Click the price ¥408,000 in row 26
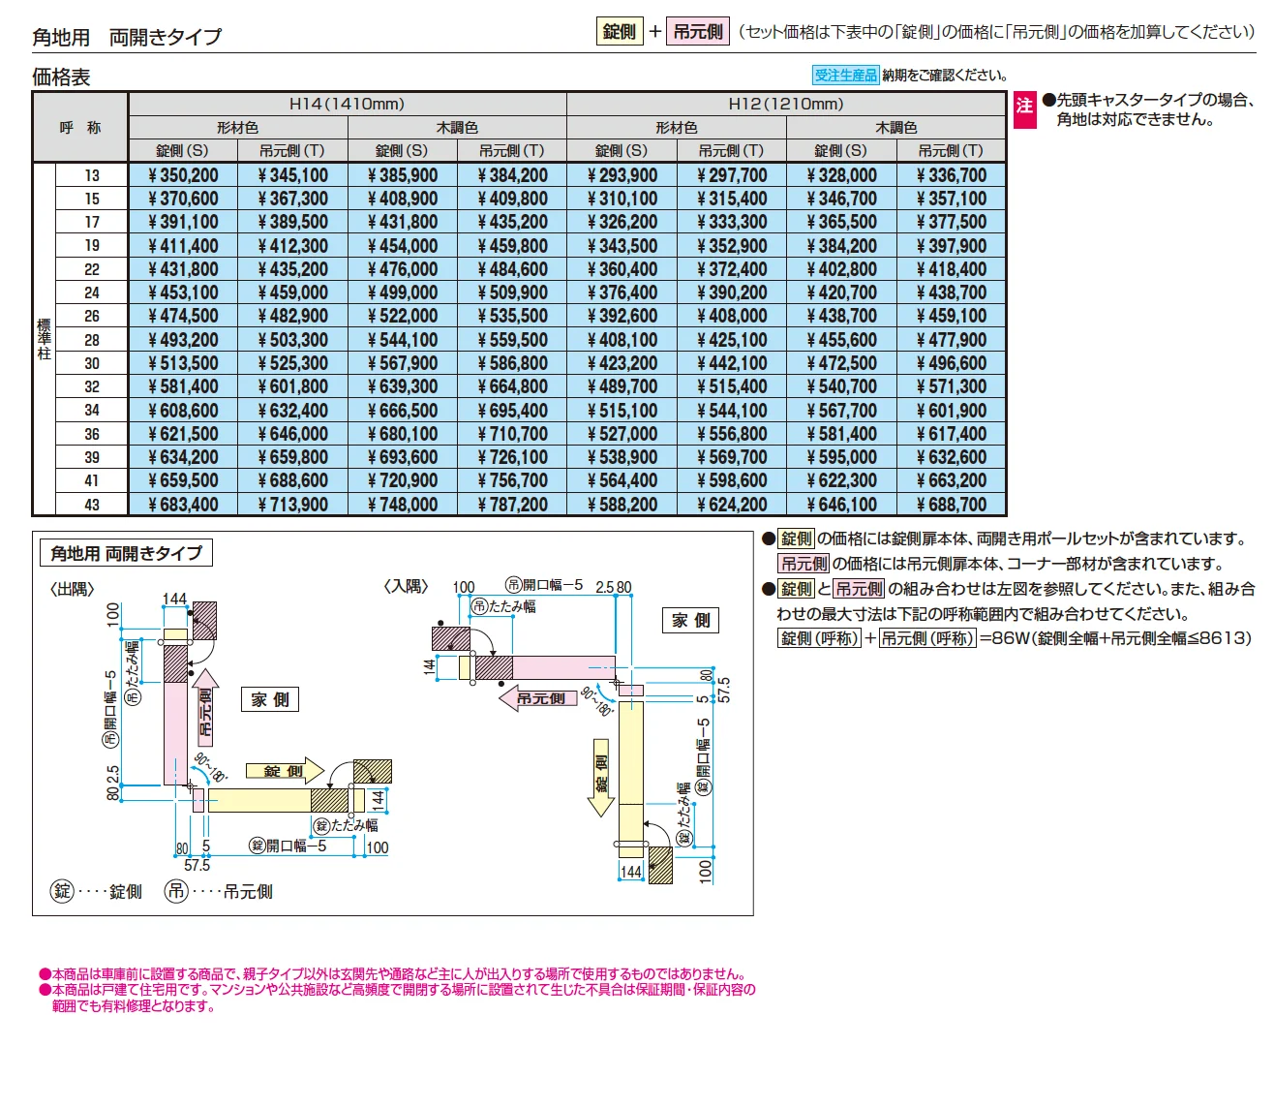Image resolution: width=1274 pixels, height=1108 pixels. click(x=732, y=316)
